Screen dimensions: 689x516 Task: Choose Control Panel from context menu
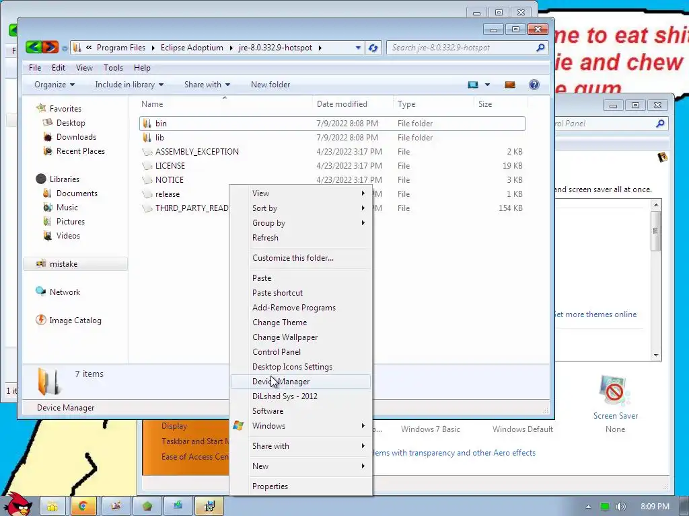(301, 352)
